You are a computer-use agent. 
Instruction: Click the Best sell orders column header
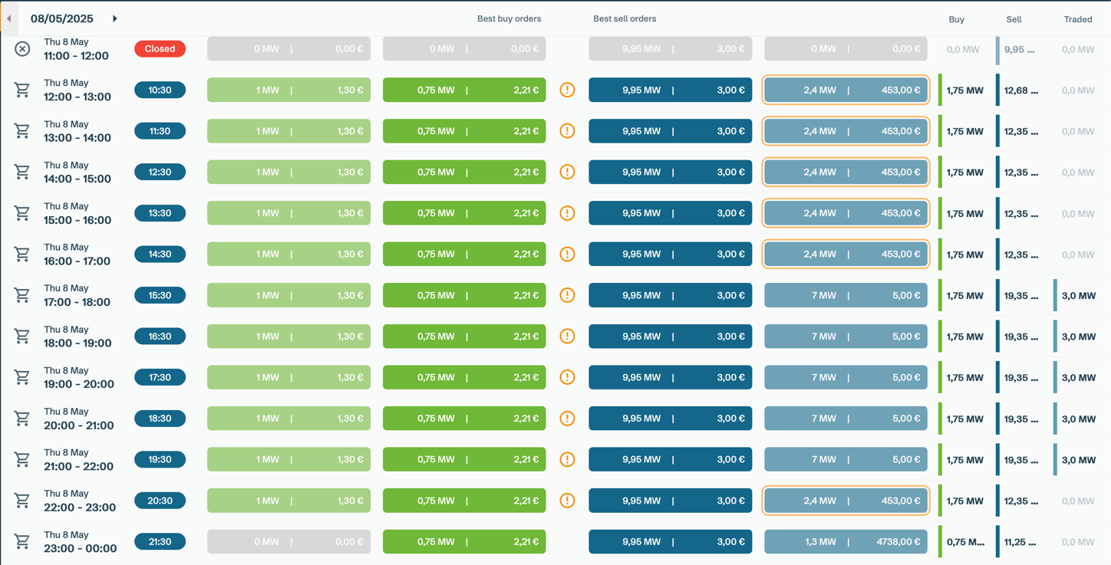[x=625, y=18]
